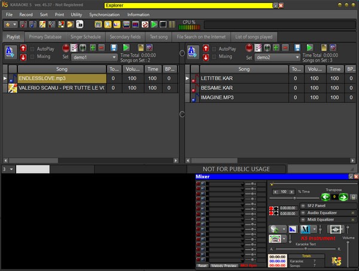Click the green play button in demo1 playlist
Viewport: 359px width, 271px height.
pos(126,47)
